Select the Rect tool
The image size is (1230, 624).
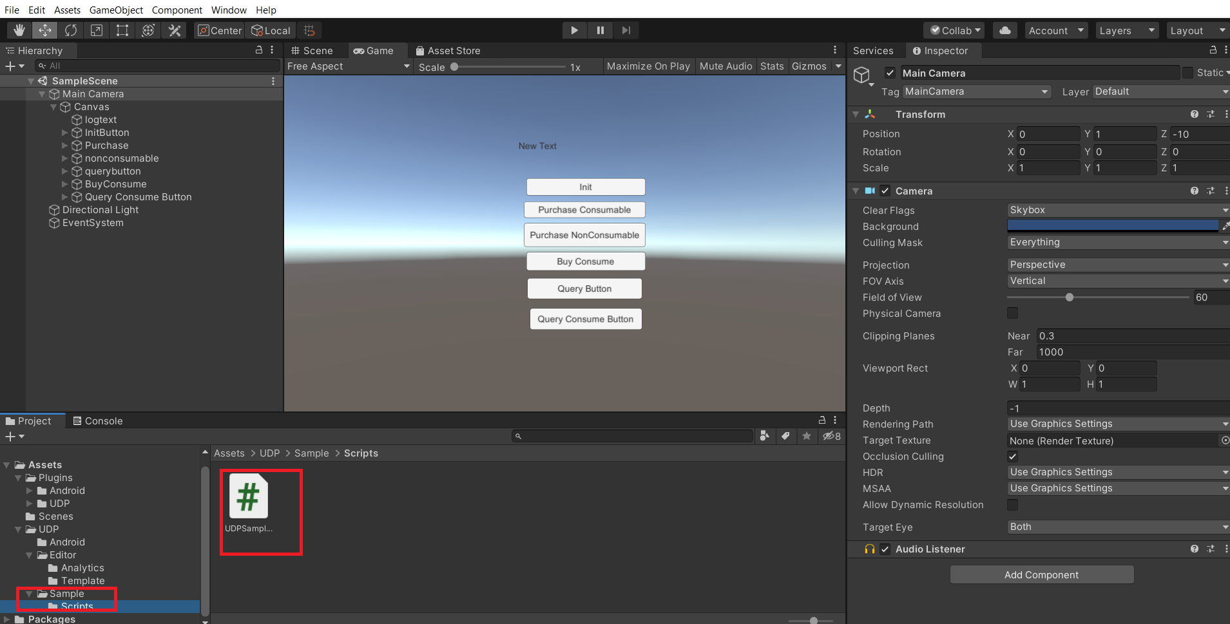[122, 30]
